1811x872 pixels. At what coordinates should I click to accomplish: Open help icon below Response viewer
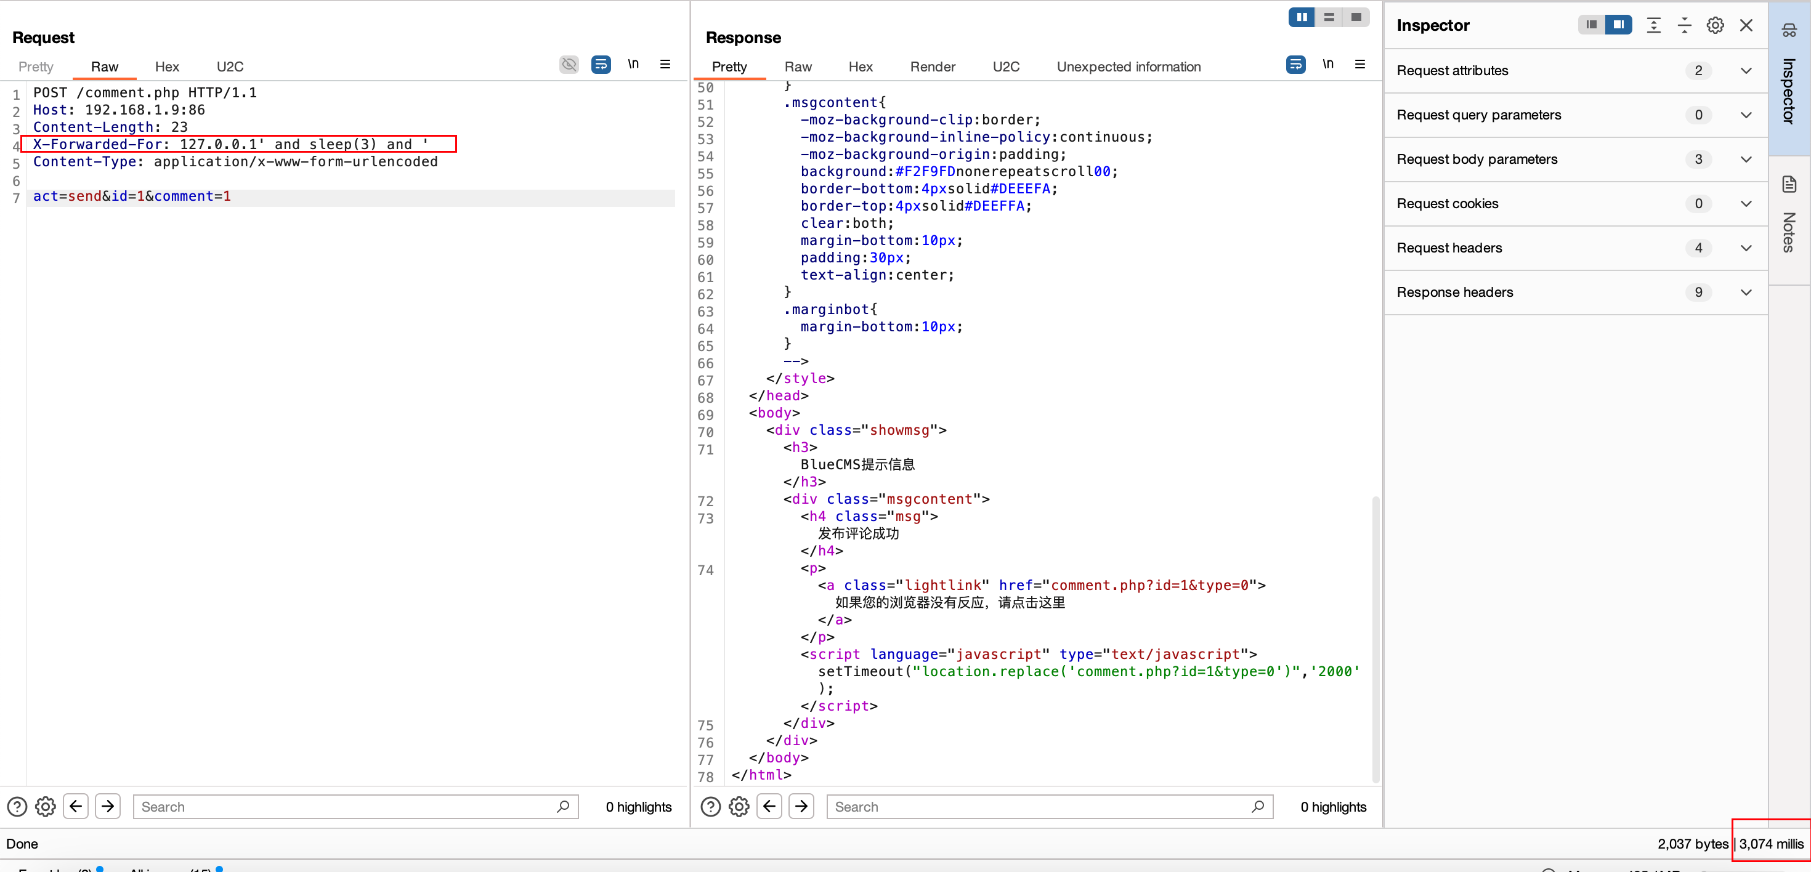pos(711,806)
